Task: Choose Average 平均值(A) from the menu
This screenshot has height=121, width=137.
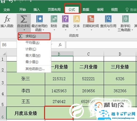Action: (x=34, y=43)
